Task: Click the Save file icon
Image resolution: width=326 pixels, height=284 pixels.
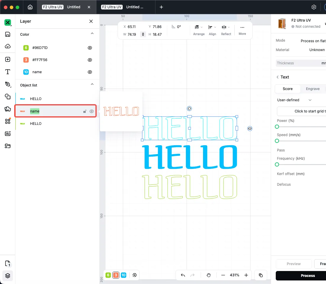Action: (8, 34)
